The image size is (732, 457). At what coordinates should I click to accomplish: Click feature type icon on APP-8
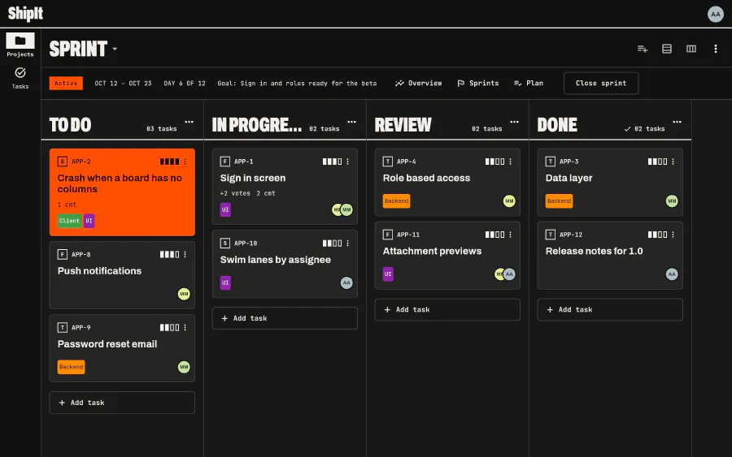(62, 254)
